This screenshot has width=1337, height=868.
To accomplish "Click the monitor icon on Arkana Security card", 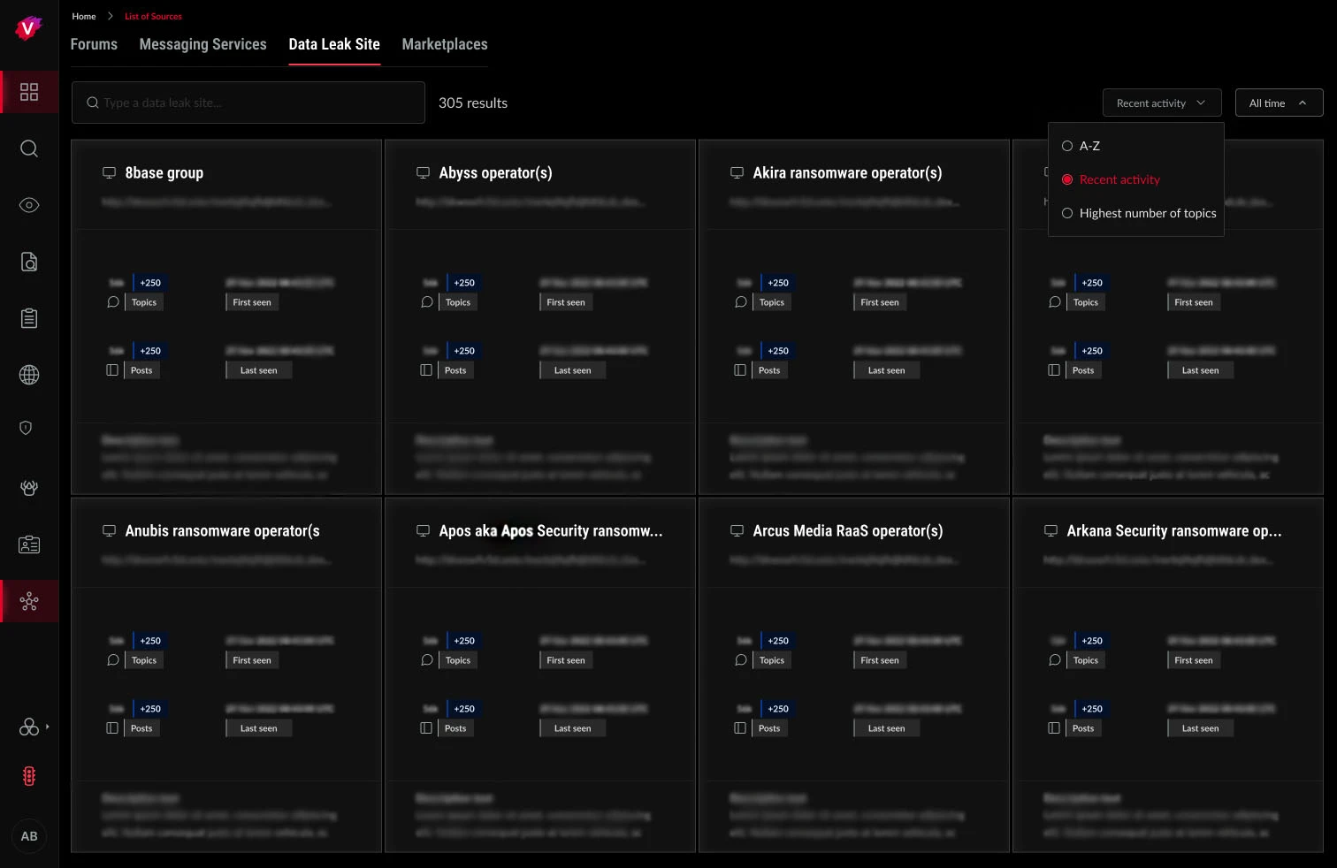I will [1050, 531].
